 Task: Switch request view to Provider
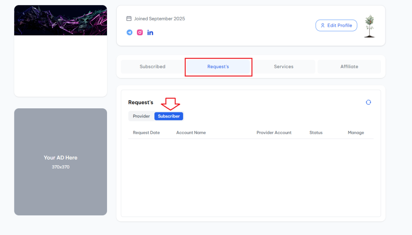click(141, 116)
